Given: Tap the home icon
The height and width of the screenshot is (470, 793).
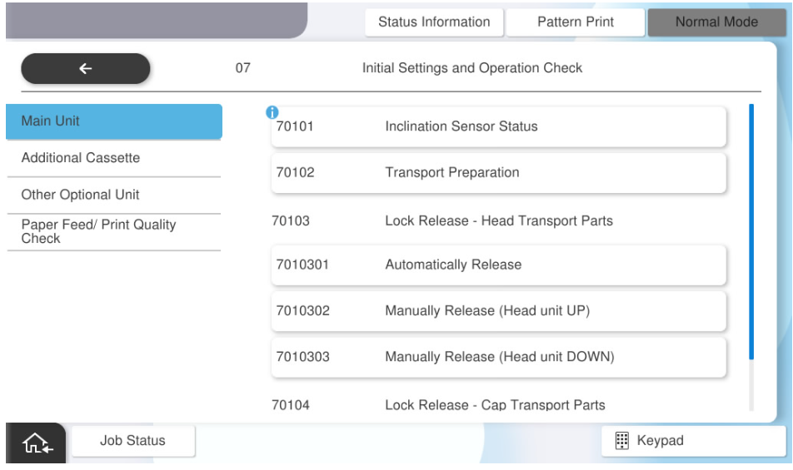Looking at the screenshot, I should click(35, 443).
